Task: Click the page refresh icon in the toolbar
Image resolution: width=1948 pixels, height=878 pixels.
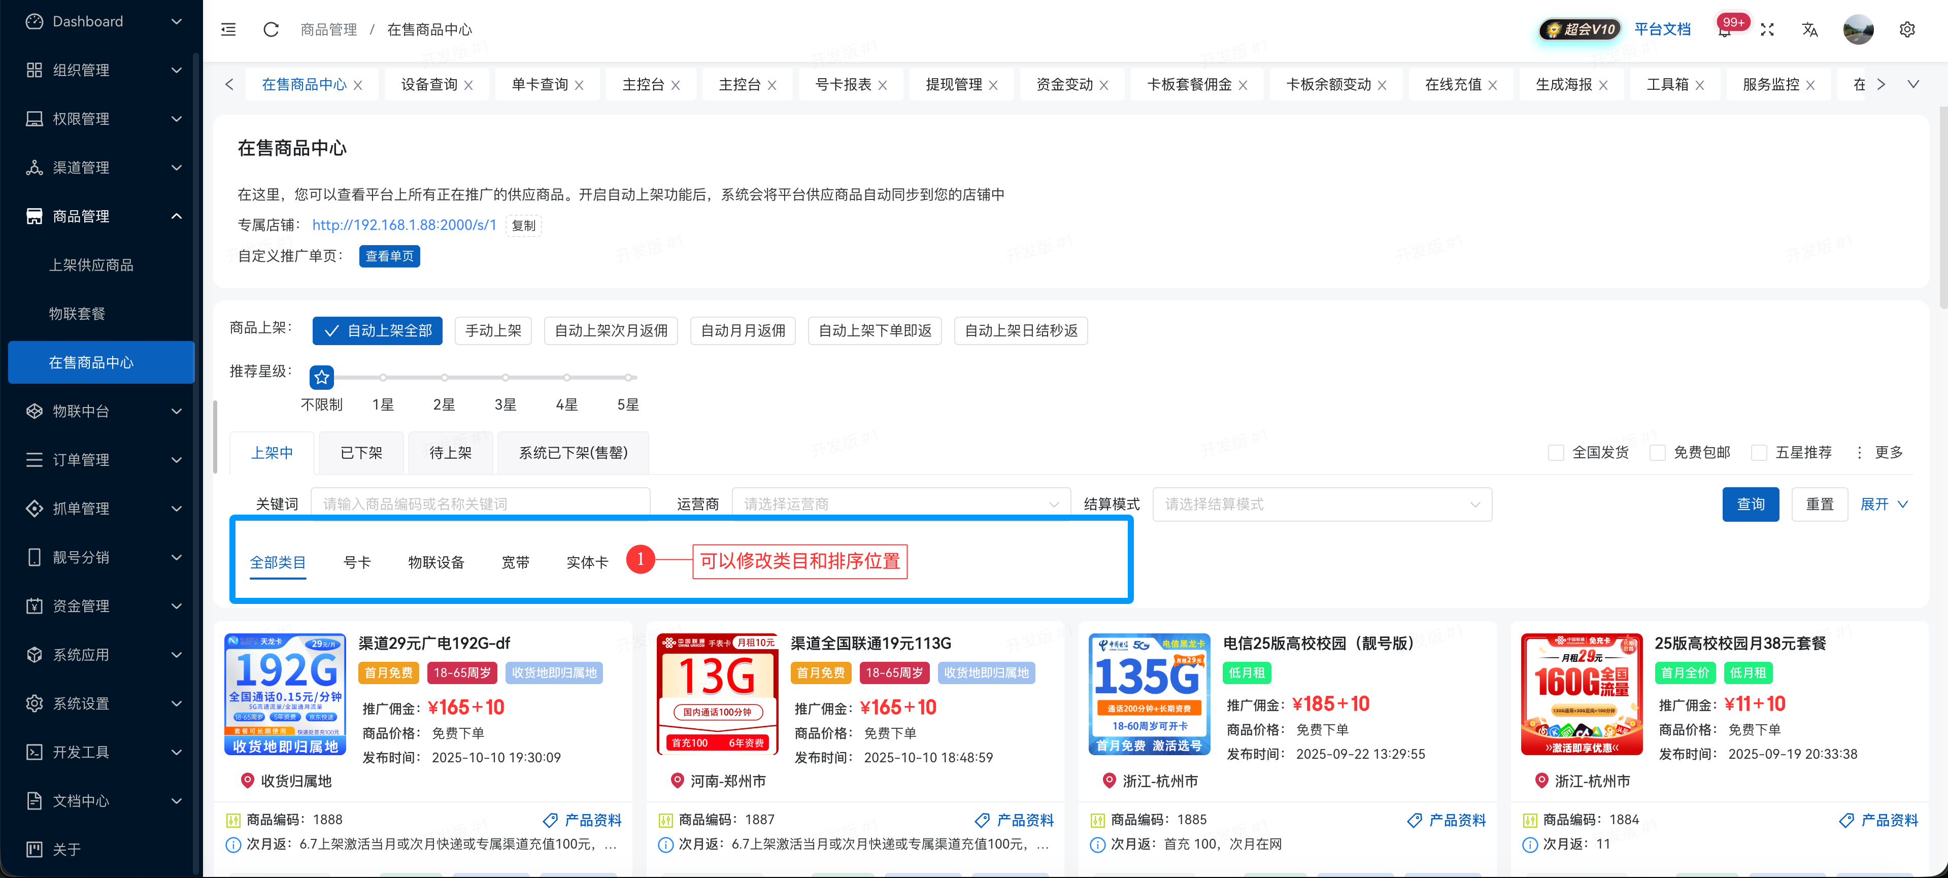Action: (270, 29)
